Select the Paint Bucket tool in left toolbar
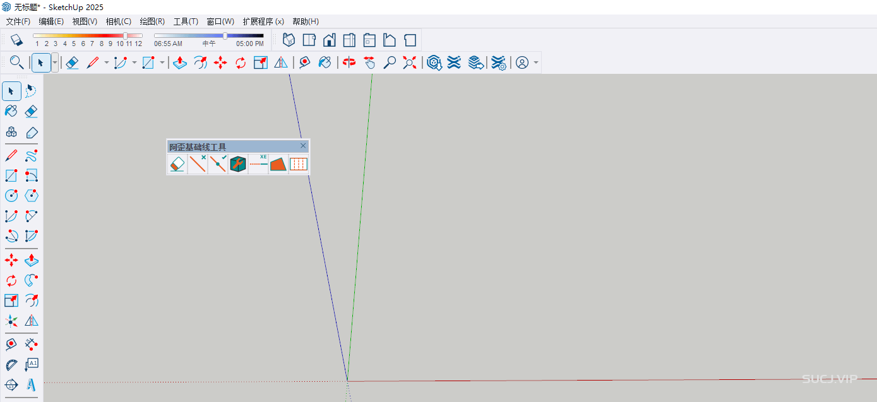The height and width of the screenshot is (402, 877). pyautogui.click(x=11, y=112)
